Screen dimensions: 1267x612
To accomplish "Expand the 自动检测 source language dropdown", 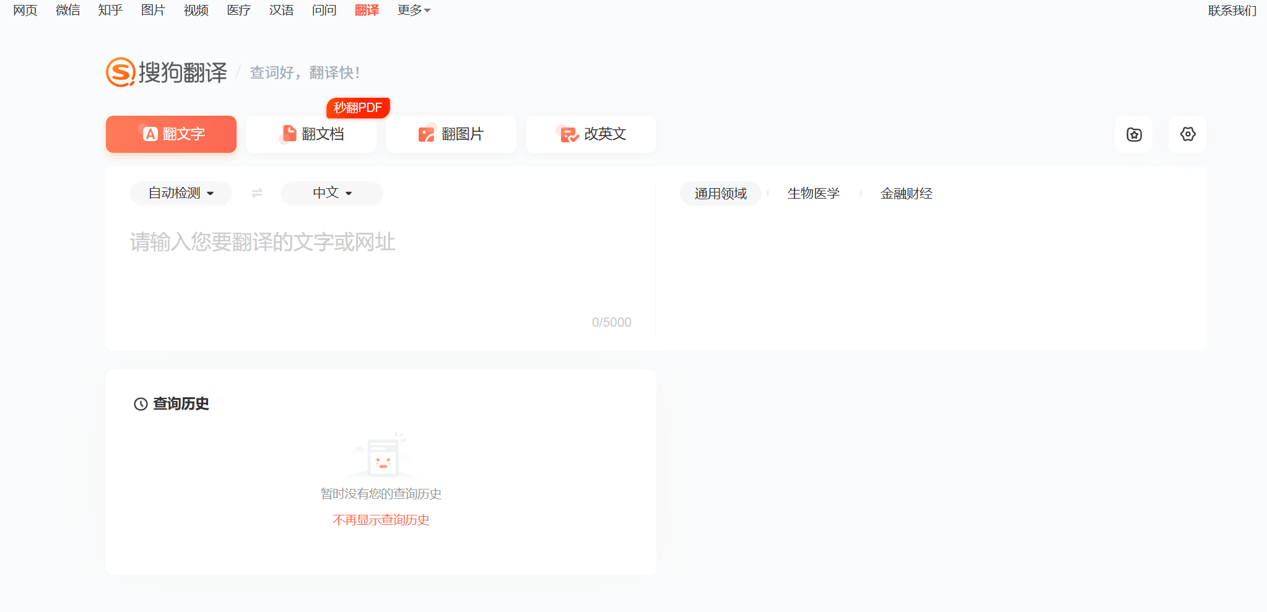I will [181, 194].
